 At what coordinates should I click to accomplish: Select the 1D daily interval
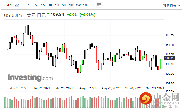pyautogui.click(x=71, y=5)
